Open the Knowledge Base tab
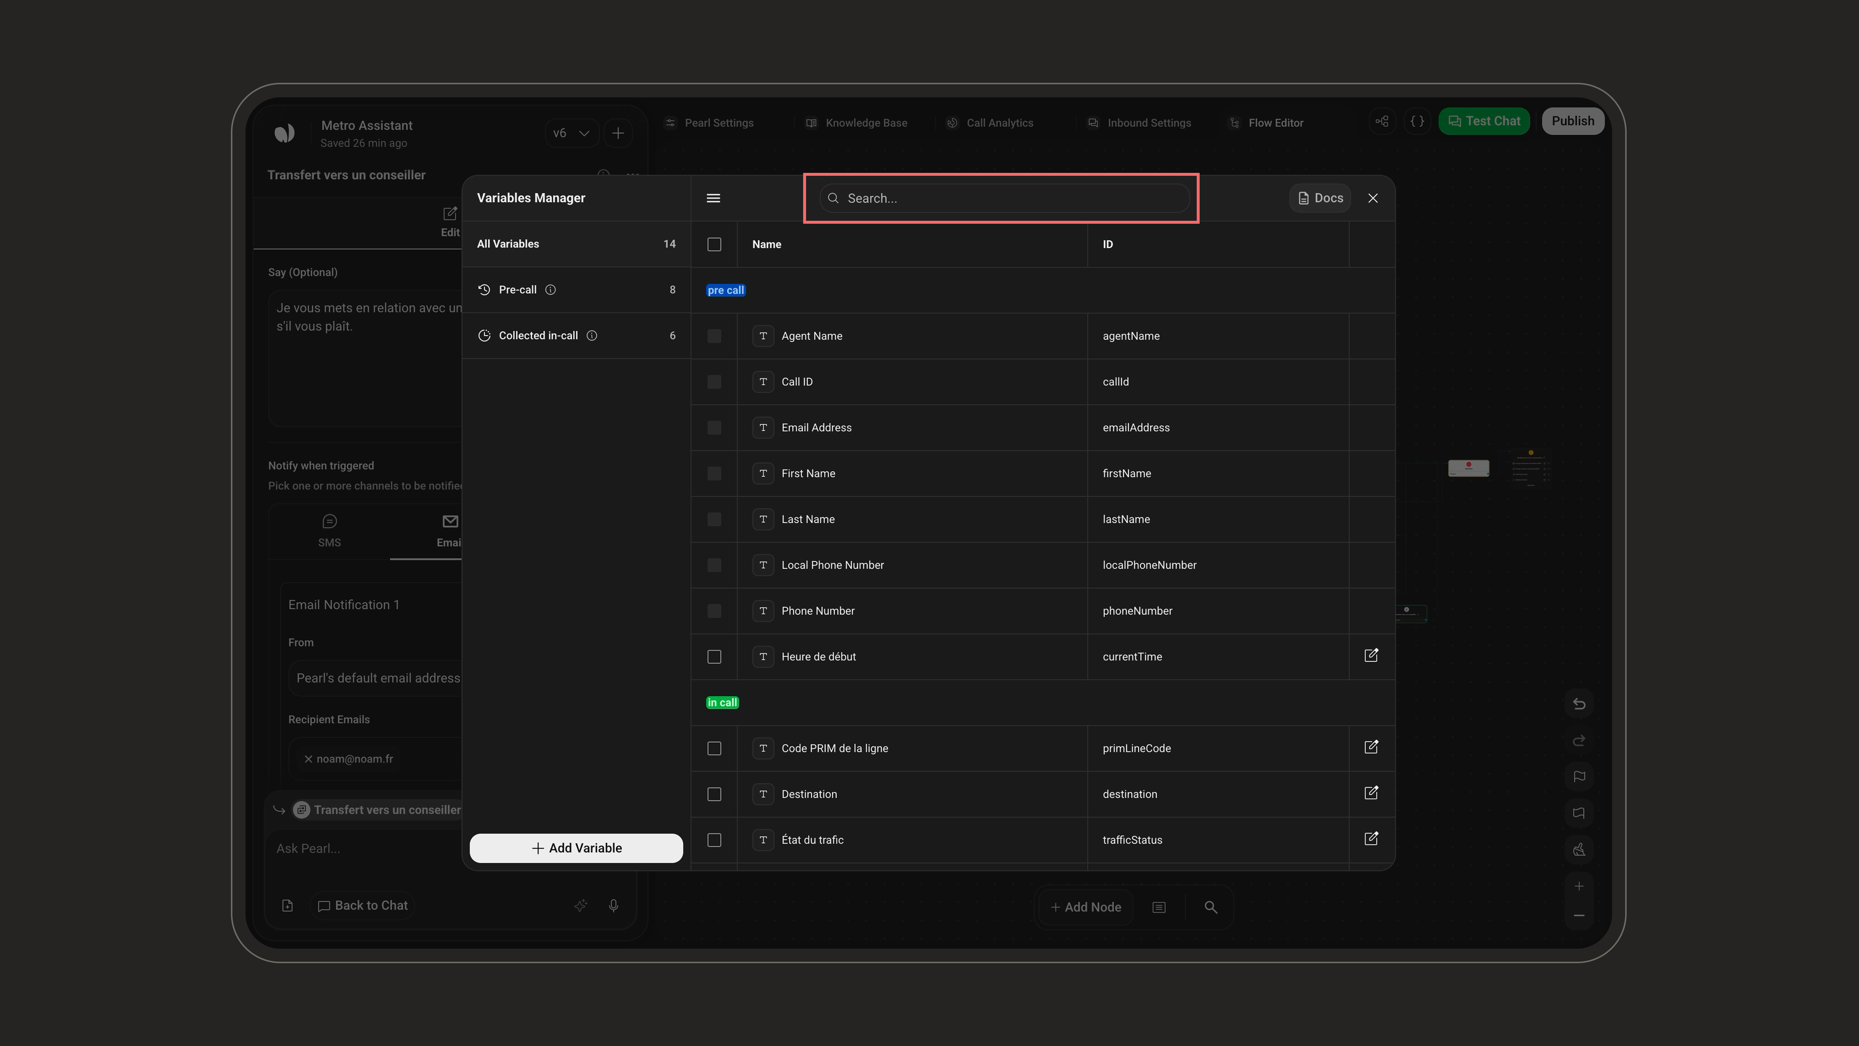This screenshot has height=1046, width=1859. pyautogui.click(x=857, y=123)
